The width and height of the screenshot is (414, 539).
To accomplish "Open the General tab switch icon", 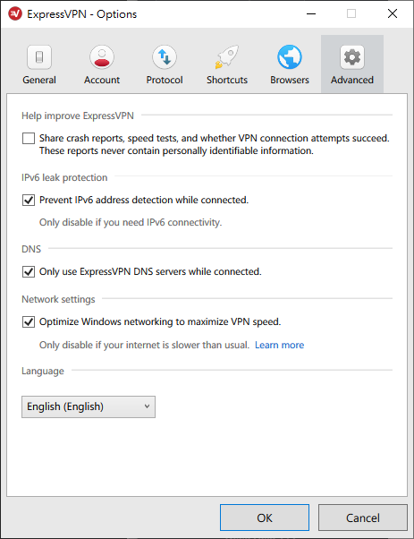I will (x=39, y=57).
